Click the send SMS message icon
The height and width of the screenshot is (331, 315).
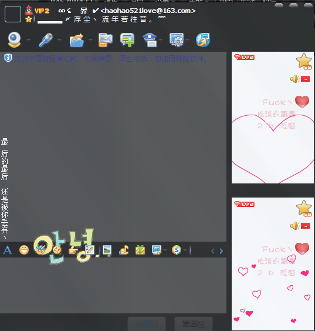tap(106, 40)
